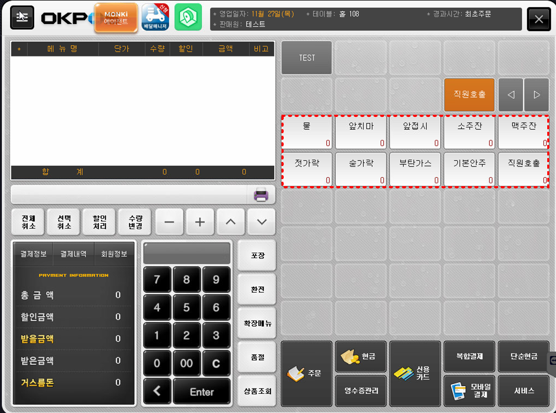556x413 pixels.
Task: Launch the delivery manager scooter icon
Action: [x=155, y=17]
